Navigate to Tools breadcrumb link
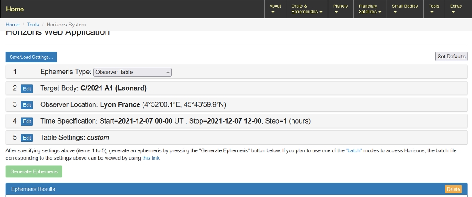Screen dimensions: 472x197 point(33,25)
